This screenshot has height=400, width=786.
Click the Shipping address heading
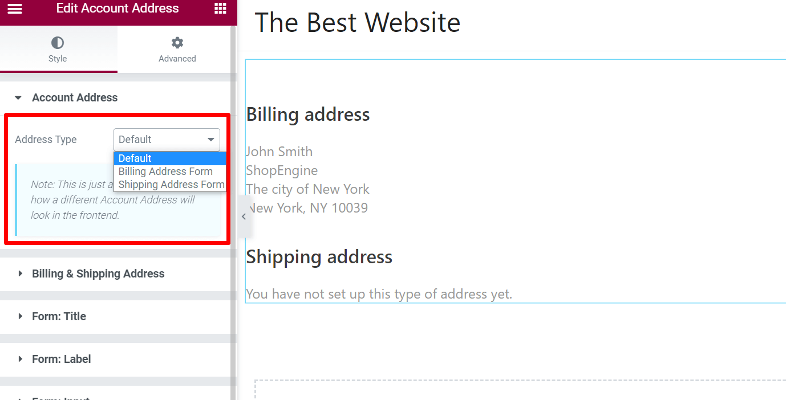point(319,256)
